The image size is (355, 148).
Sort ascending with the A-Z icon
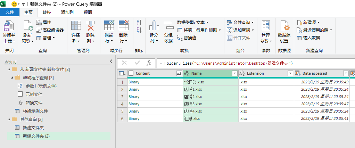139,22
